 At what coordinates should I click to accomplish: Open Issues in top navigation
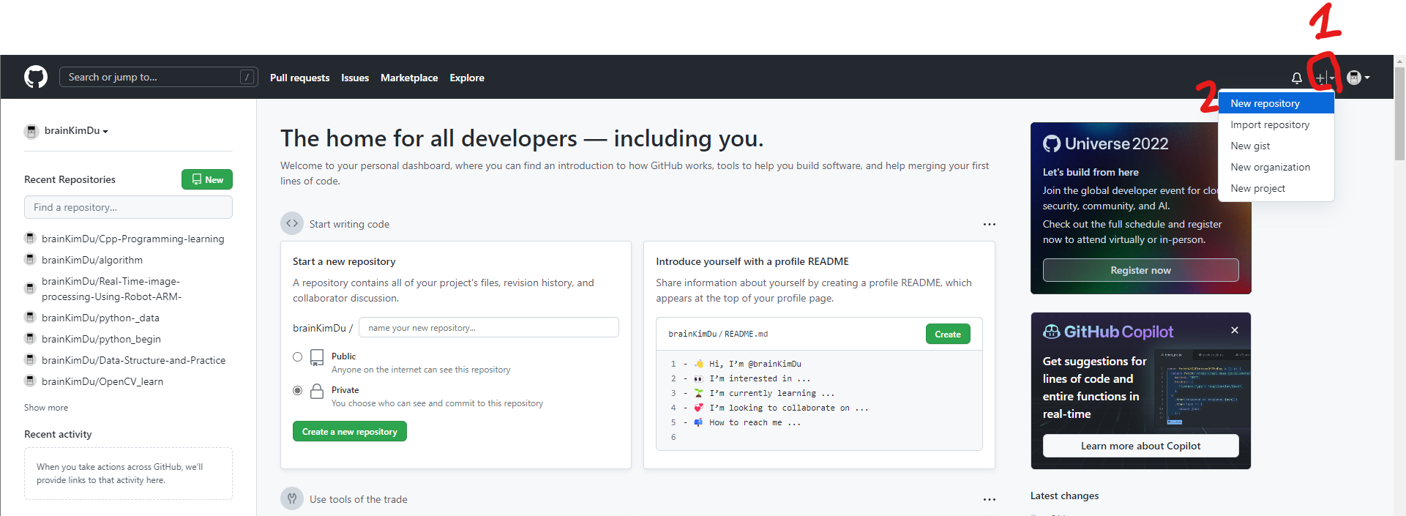(x=355, y=78)
